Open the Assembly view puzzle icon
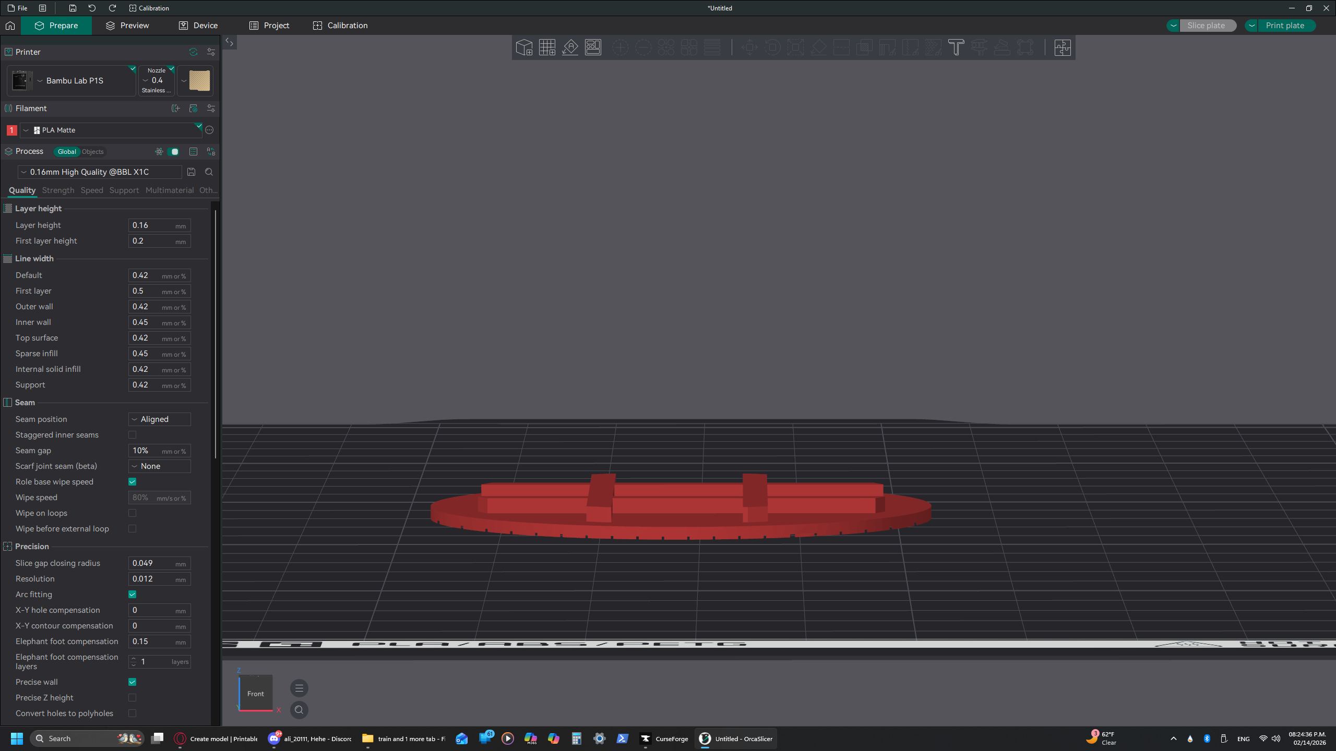Image resolution: width=1336 pixels, height=751 pixels. coord(1063,47)
